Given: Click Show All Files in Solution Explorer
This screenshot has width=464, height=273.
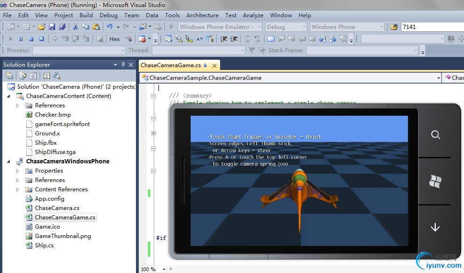Looking at the screenshot, I should pos(21,76).
